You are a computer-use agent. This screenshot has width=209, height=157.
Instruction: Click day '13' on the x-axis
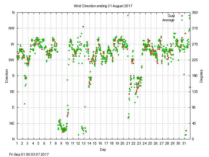point(84,143)
